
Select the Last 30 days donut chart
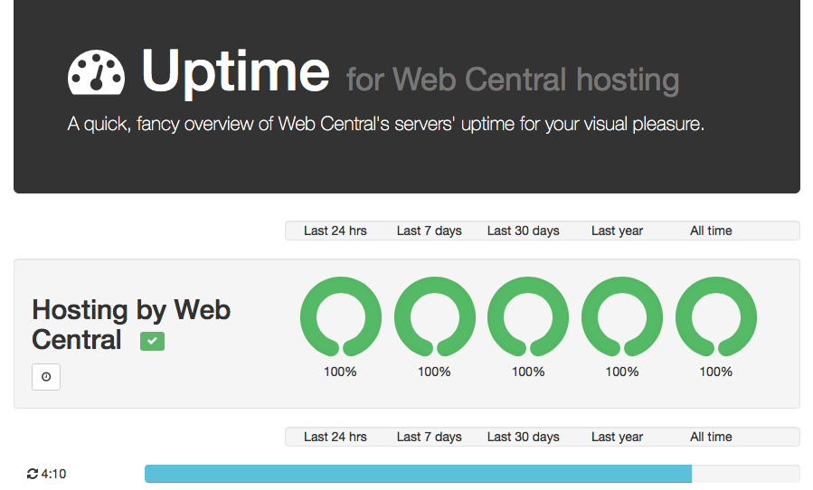[x=528, y=316]
